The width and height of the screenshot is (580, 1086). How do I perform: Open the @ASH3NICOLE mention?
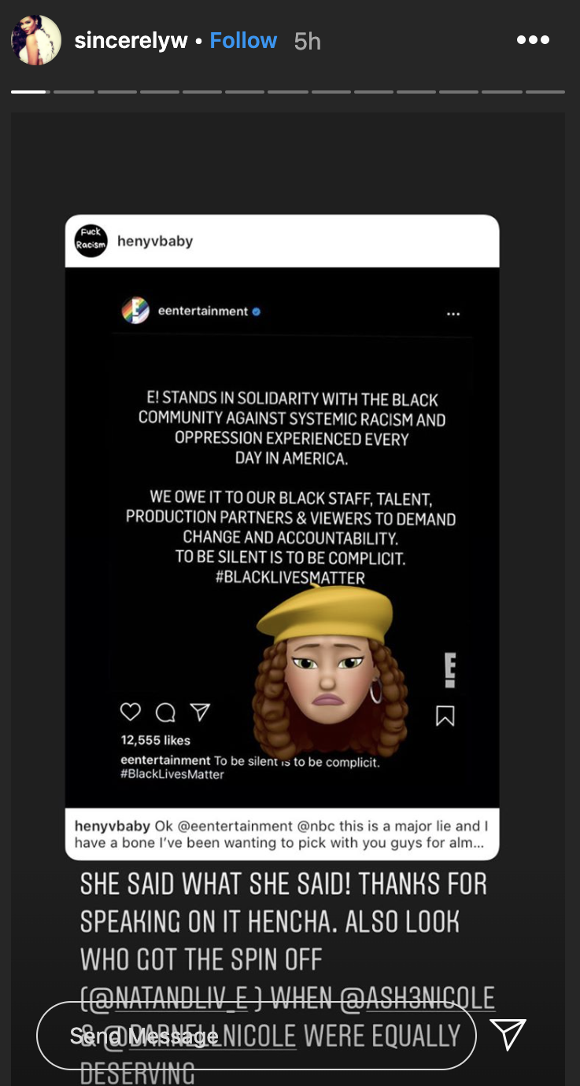418,999
